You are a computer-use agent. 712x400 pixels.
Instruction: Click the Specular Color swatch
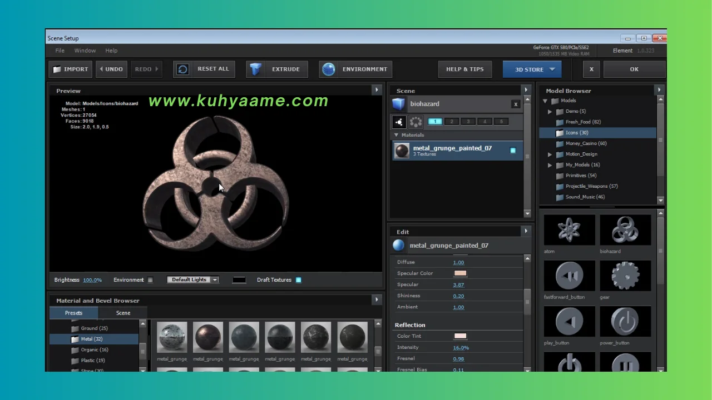pyautogui.click(x=460, y=273)
